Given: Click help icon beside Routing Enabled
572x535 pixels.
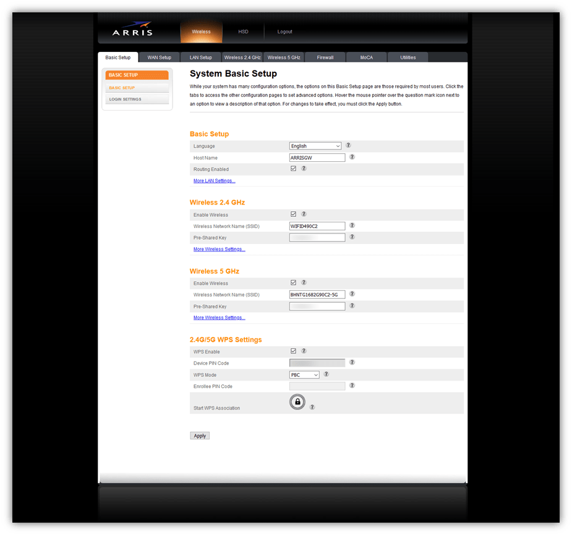Looking at the screenshot, I should coord(304,169).
